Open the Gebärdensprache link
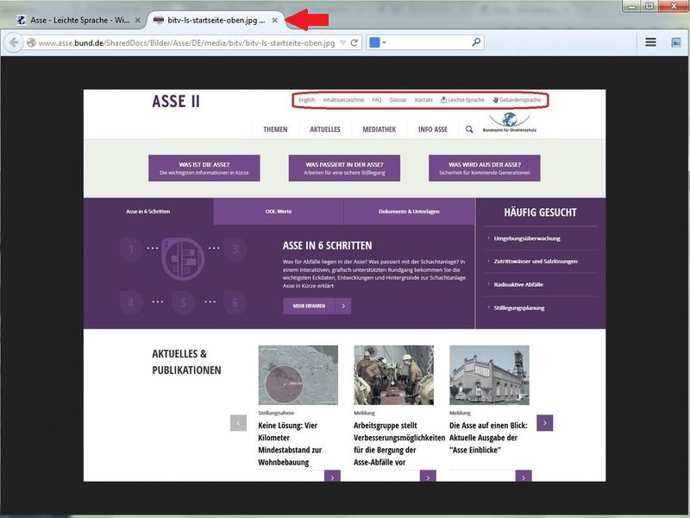 point(517,100)
